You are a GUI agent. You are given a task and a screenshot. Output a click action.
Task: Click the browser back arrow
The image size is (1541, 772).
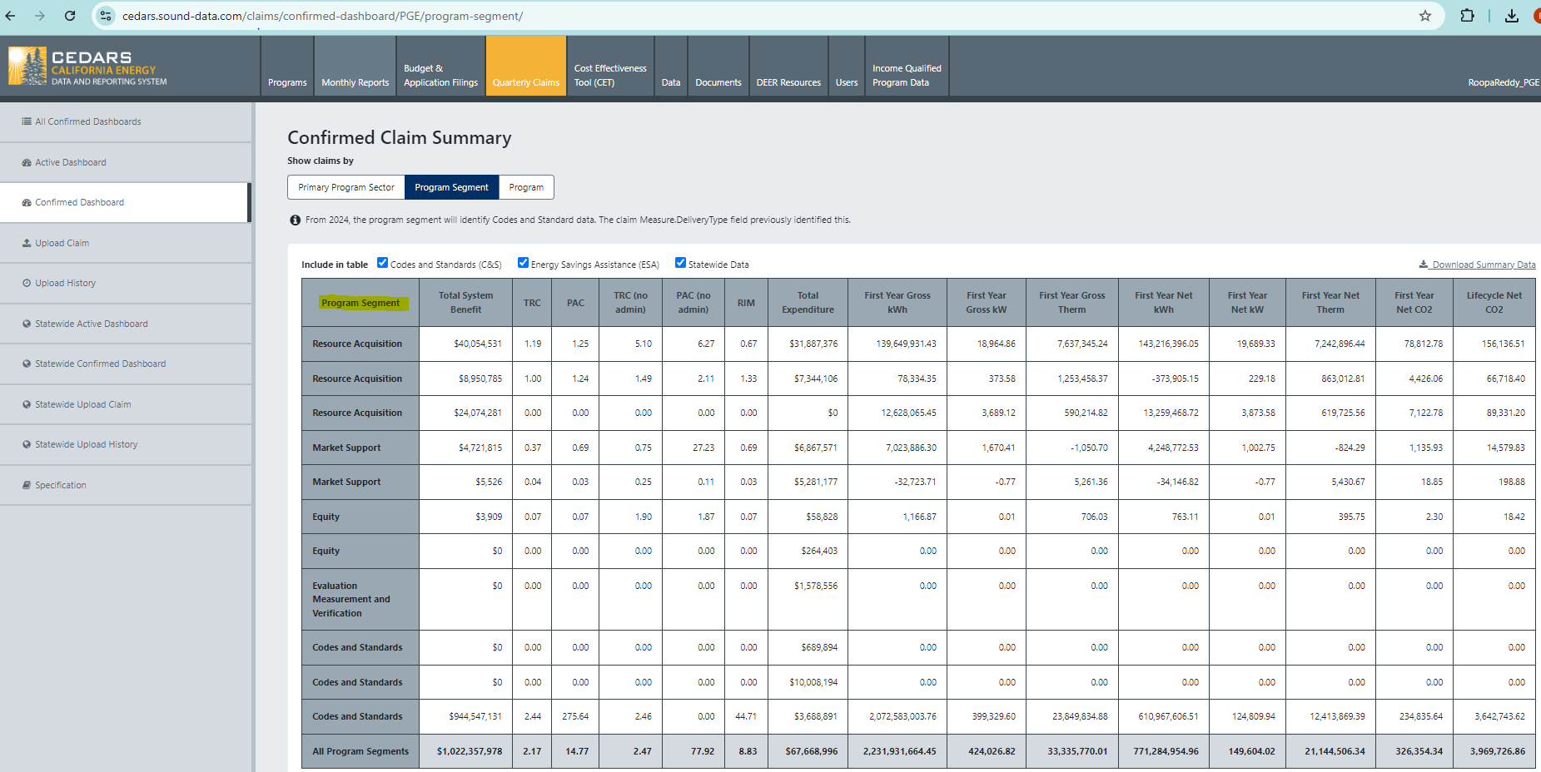pos(11,16)
